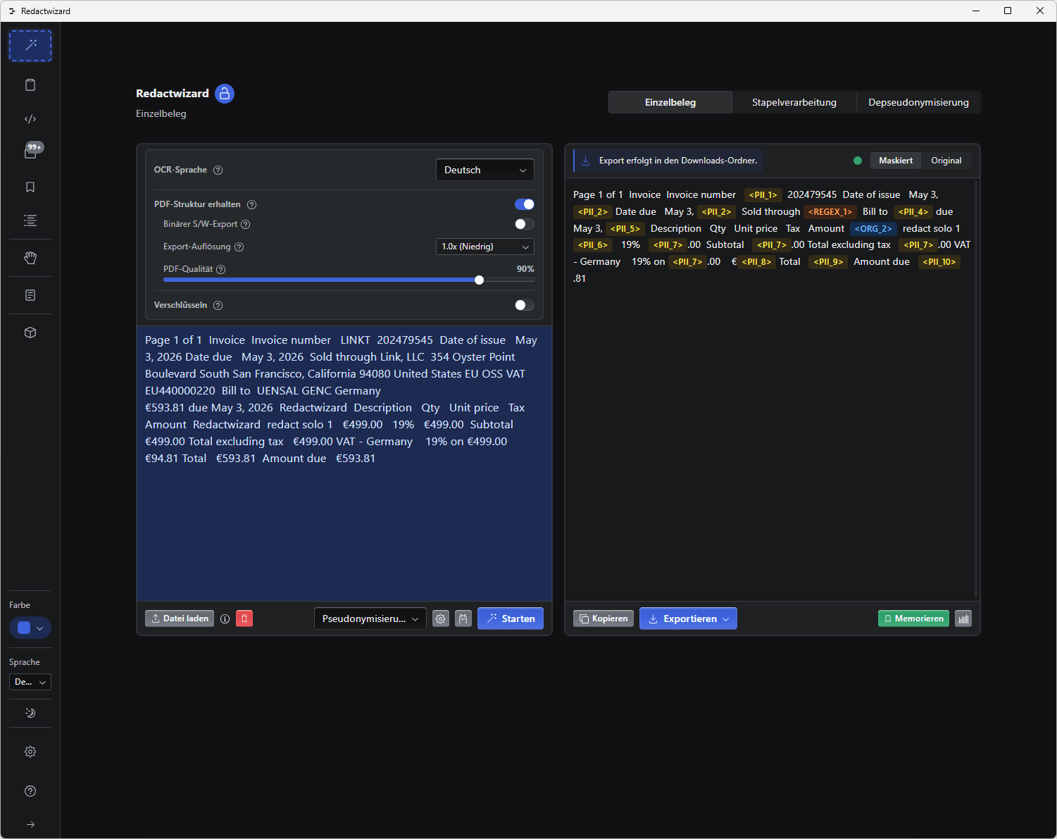Screen dimensions: 1057x839
Task: Click the green Memorieren button
Action: 913,619
